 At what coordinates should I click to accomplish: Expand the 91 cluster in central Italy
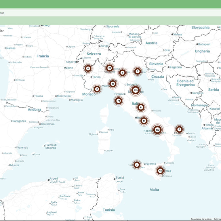pyautogui.click(x=141, y=107)
